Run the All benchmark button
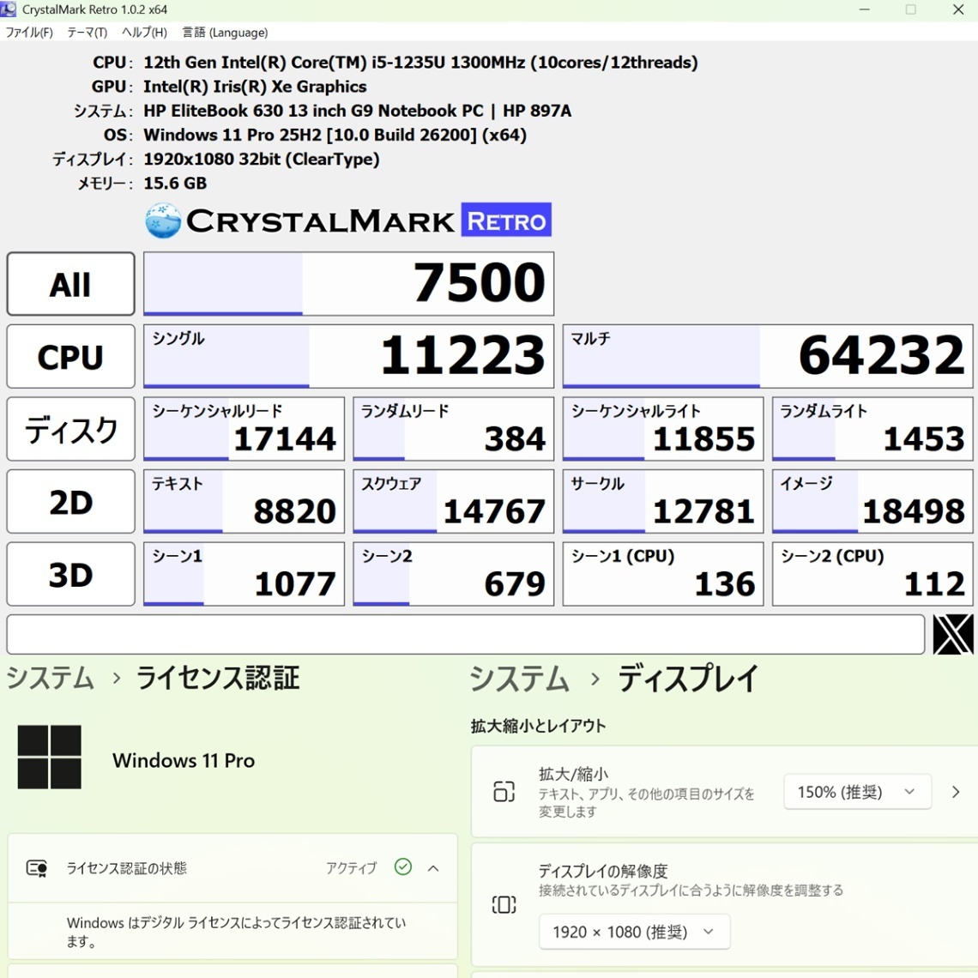The image size is (978, 978). pos(70,284)
